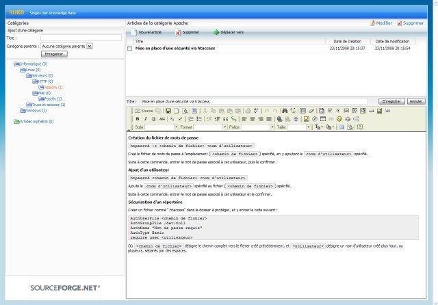
Task: Click the New Page icon in editor
Action: pos(177,111)
